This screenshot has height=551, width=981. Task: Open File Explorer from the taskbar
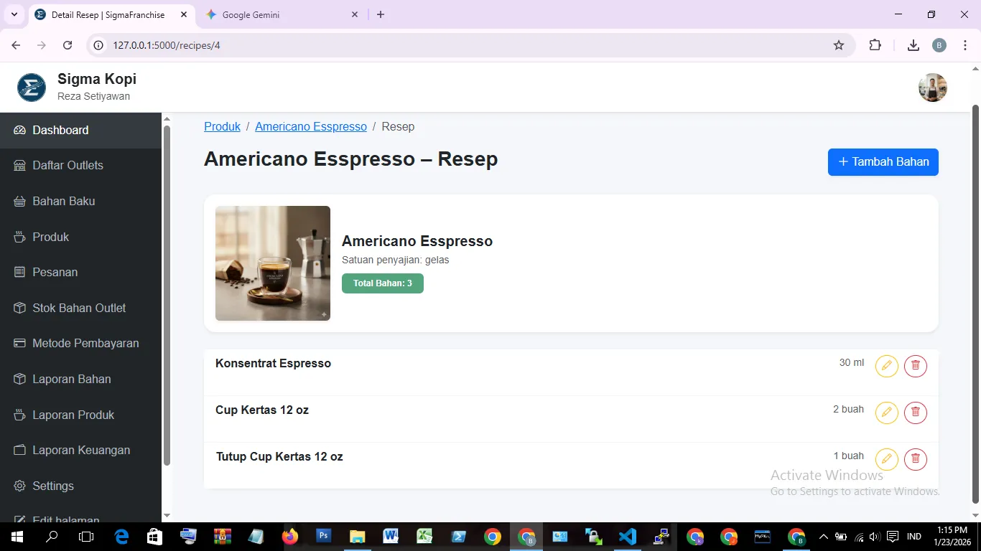357,537
